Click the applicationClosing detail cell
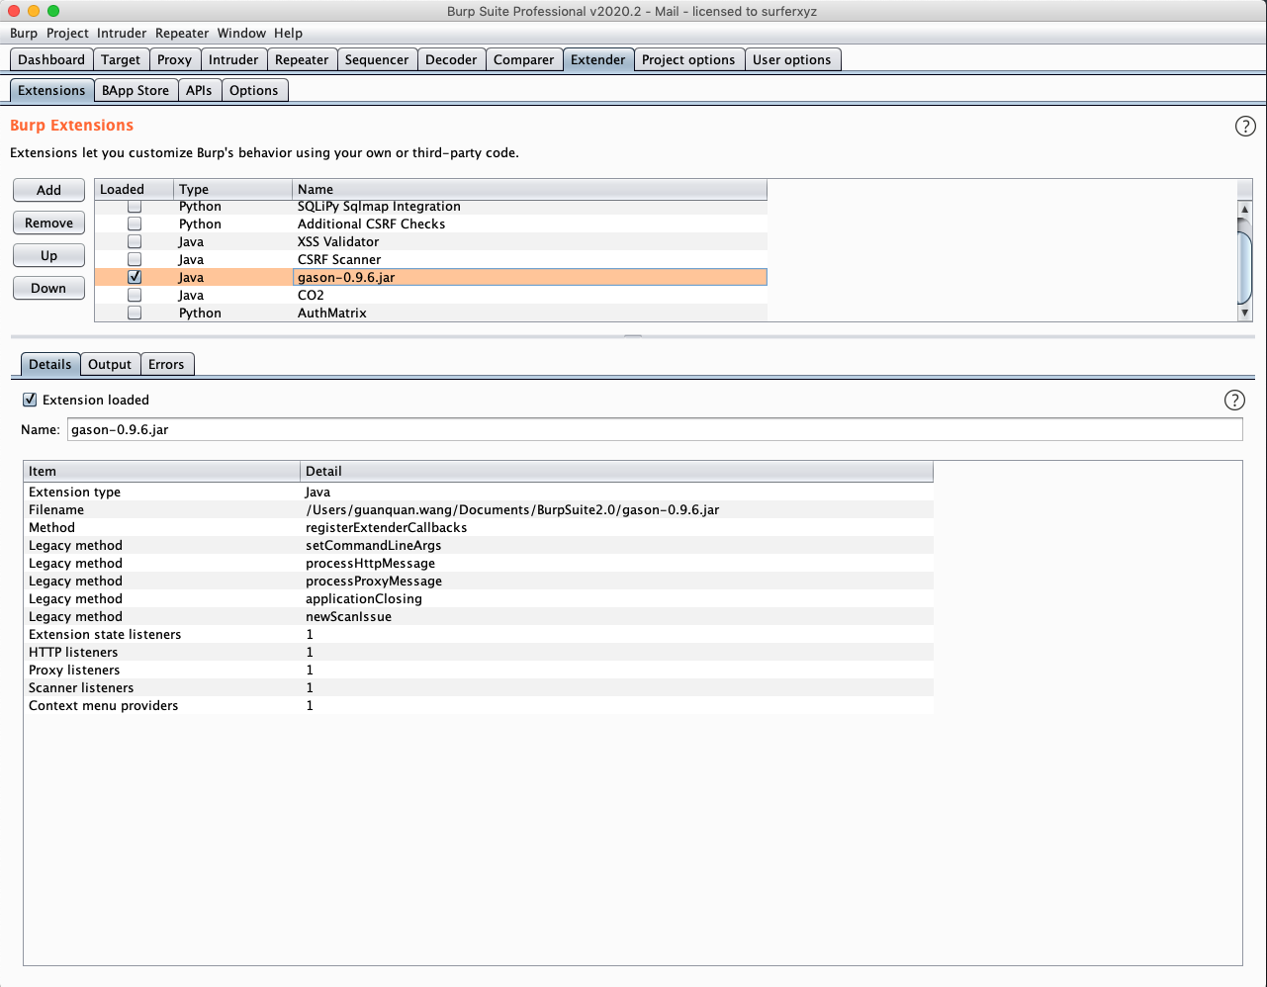 617,599
